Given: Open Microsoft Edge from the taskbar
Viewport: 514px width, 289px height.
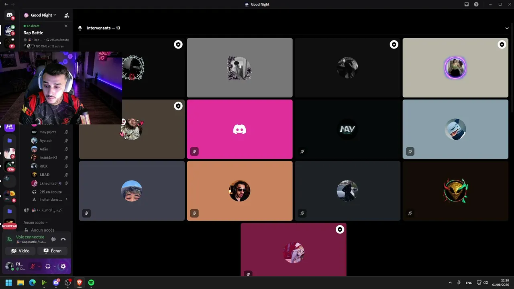Looking at the screenshot, I should click(32, 283).
